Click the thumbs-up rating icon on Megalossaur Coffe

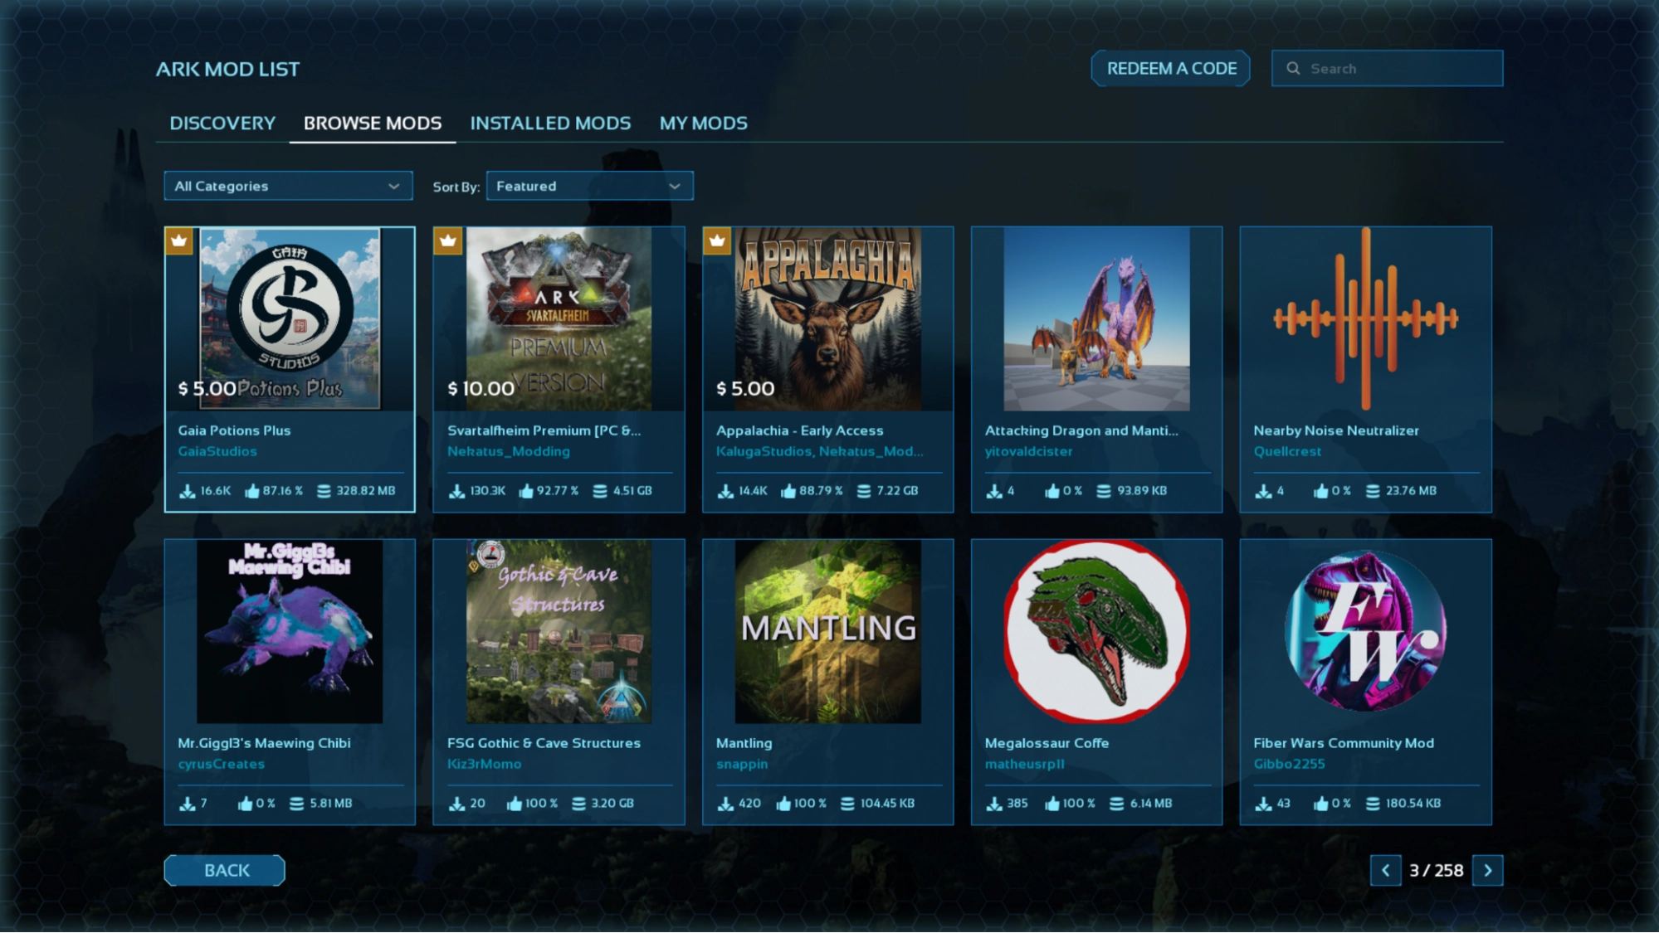coord(1052,804)
